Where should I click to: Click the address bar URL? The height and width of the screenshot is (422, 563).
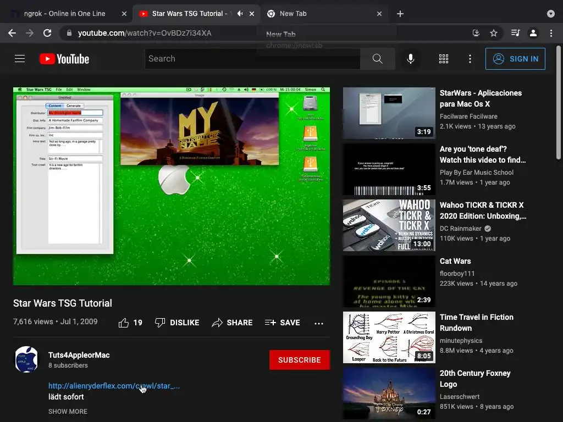point(145,33)
